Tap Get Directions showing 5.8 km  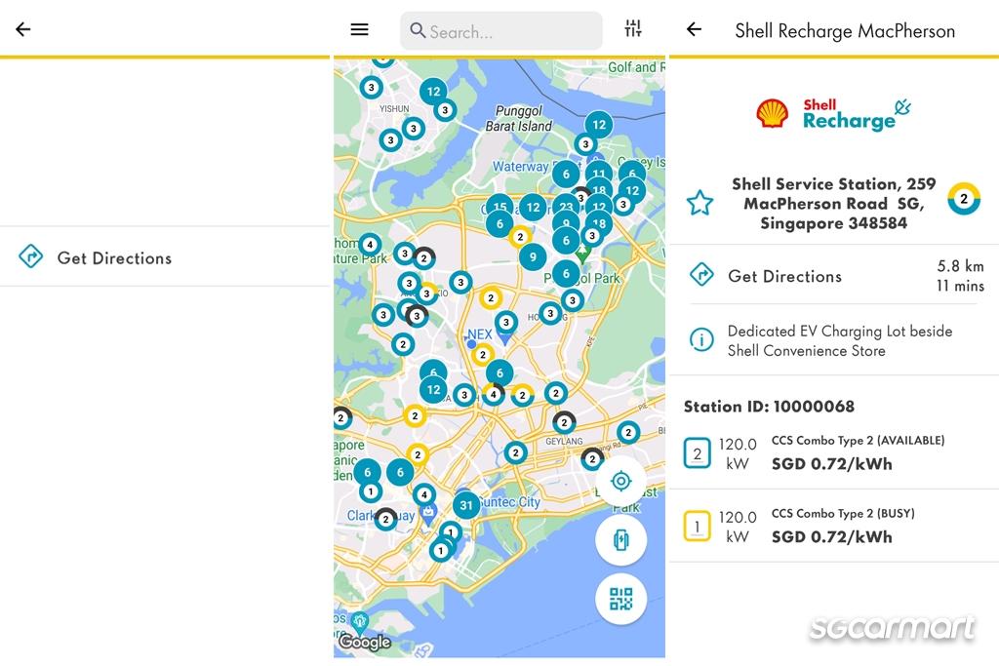click(x=784, y=276)
